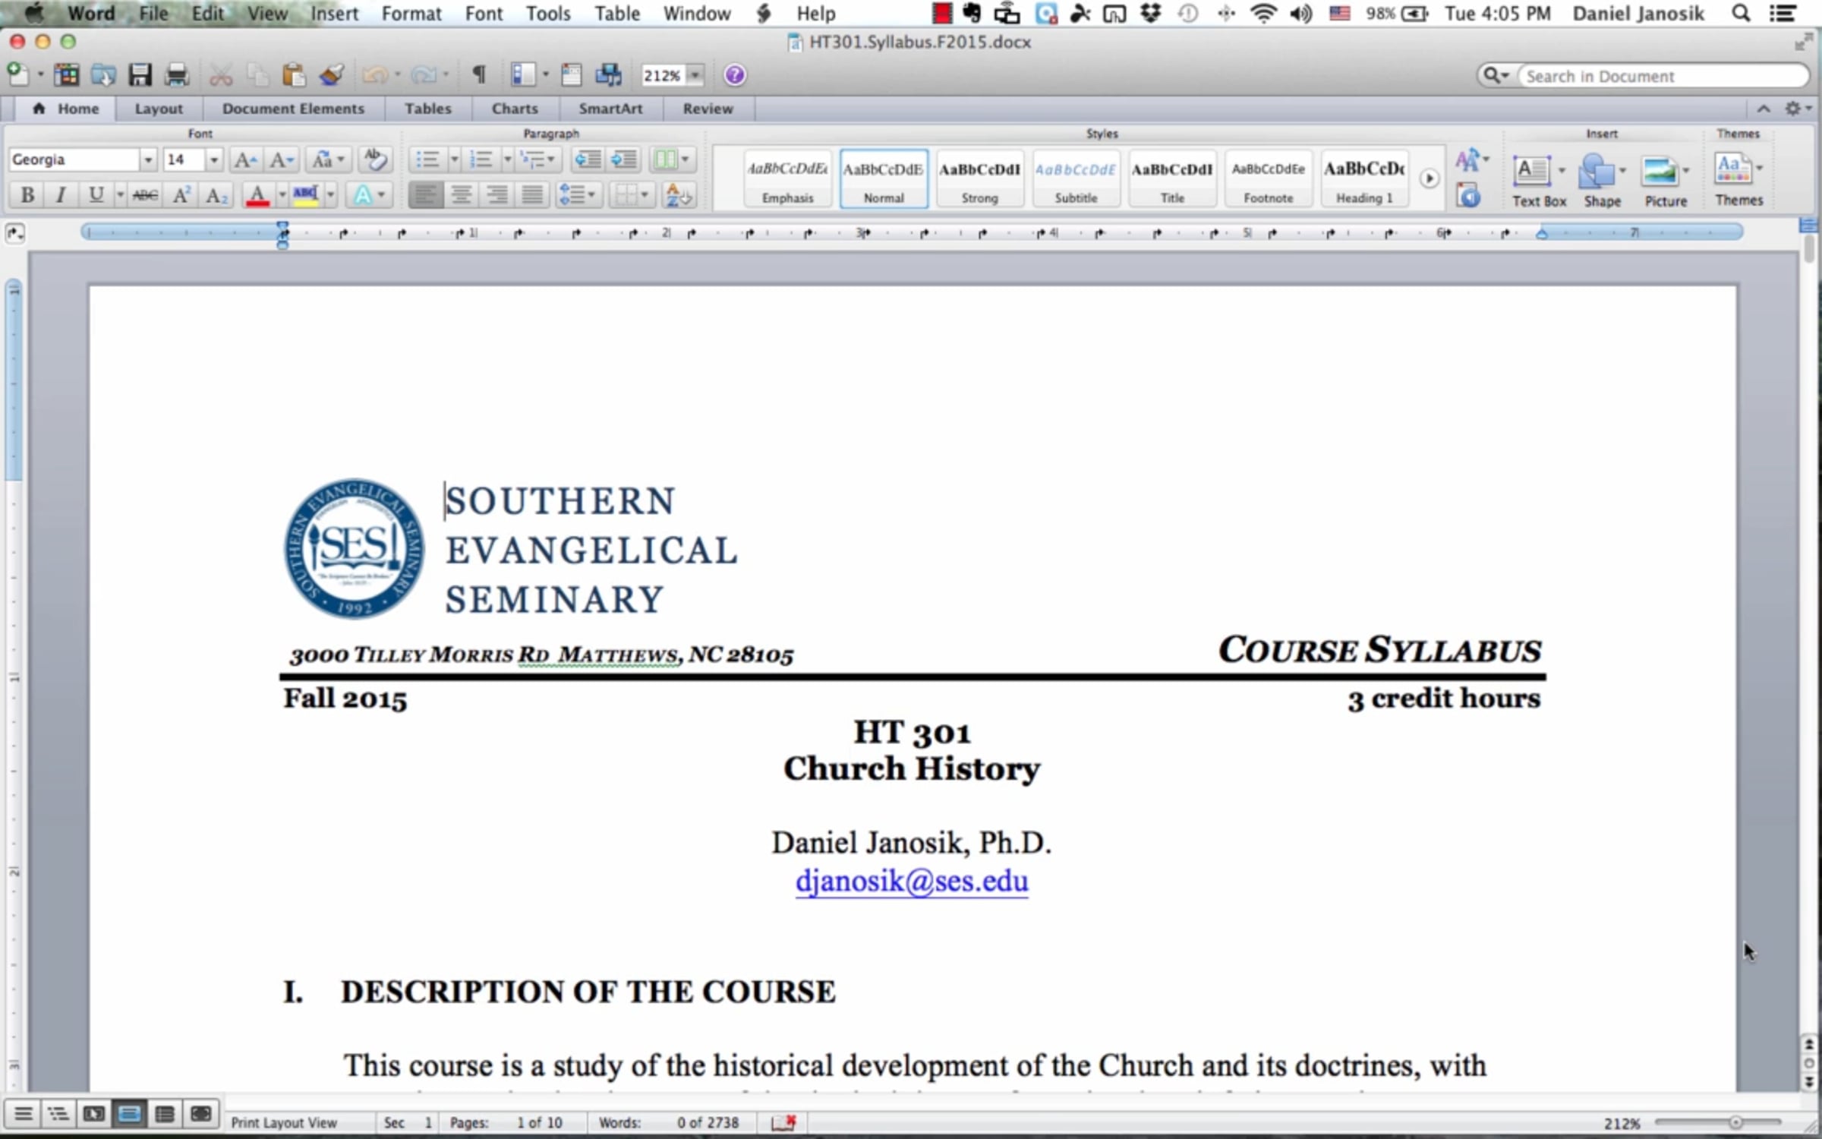Open the Georgia font name dropdown

click(148, 159)
